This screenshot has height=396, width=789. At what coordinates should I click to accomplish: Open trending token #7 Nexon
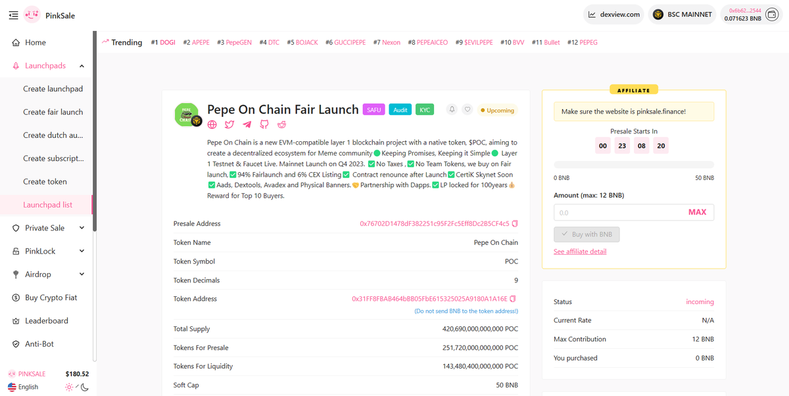tap(387, 42)
